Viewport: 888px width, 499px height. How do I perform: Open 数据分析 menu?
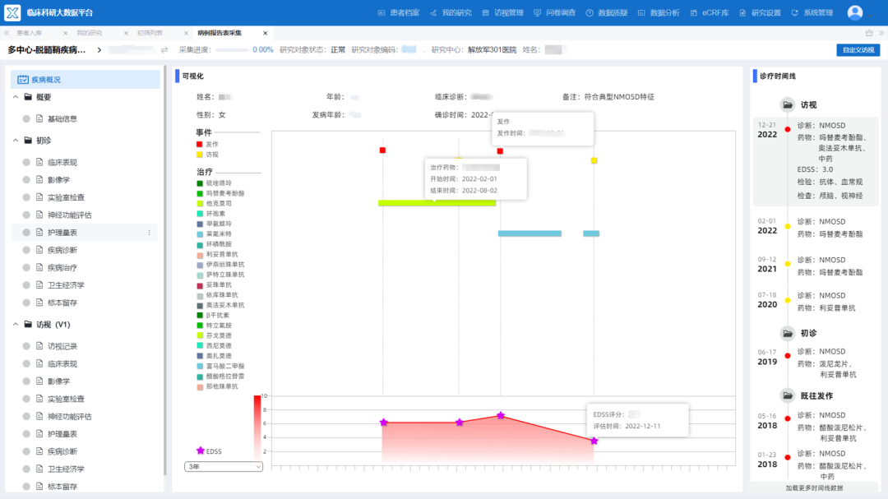tap(659, 12)
